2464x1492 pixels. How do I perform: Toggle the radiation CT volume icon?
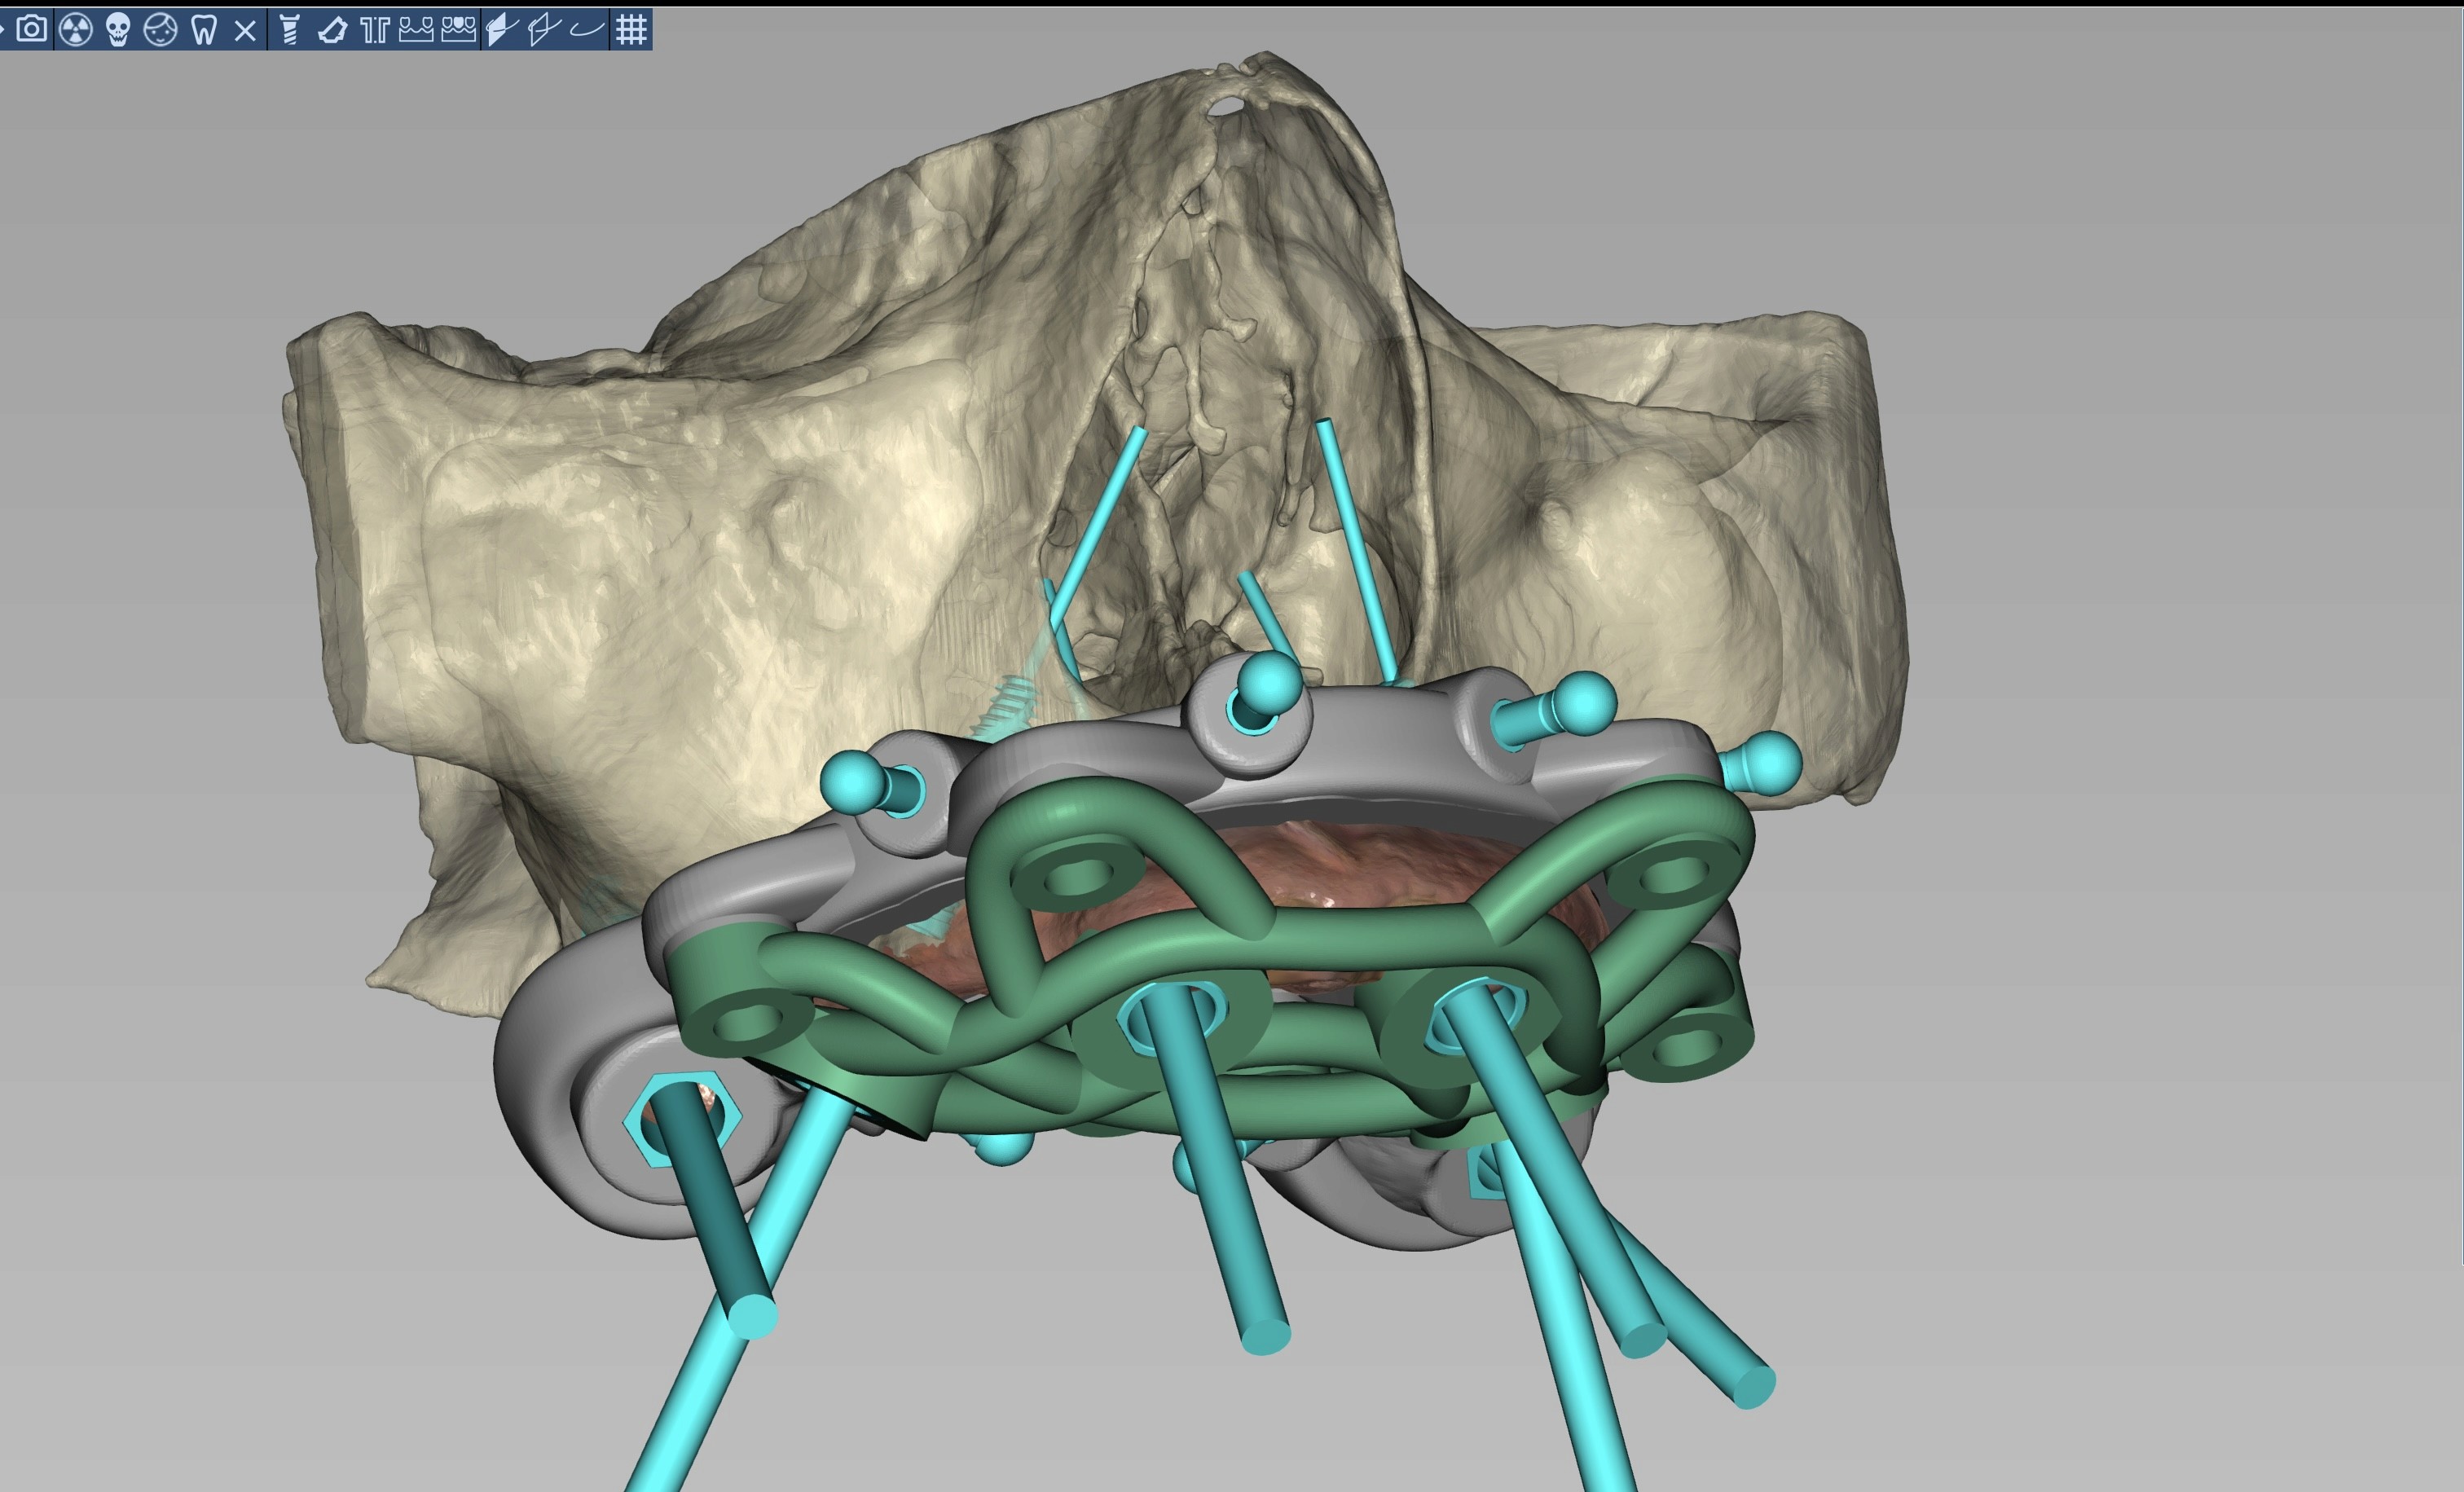click(76, 29)
